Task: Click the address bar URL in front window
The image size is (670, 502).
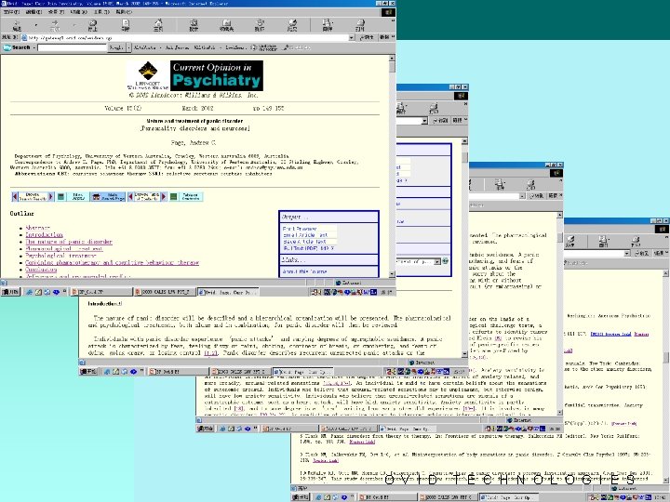Action: click(x=70, y=37)
